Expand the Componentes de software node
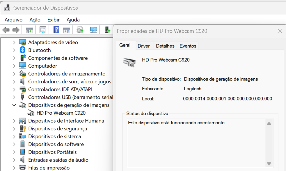This screenshot has width=286, height=171. click(x=14, y=58)
